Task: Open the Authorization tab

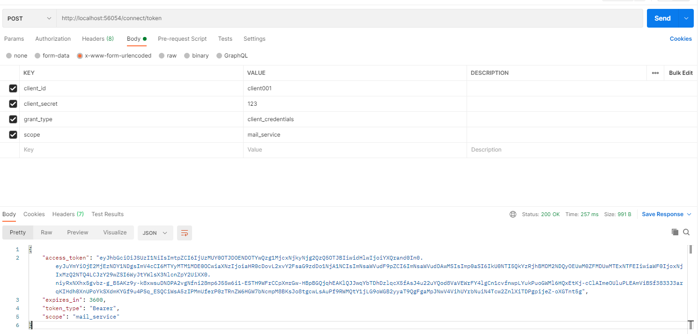Action: [53, 39]
